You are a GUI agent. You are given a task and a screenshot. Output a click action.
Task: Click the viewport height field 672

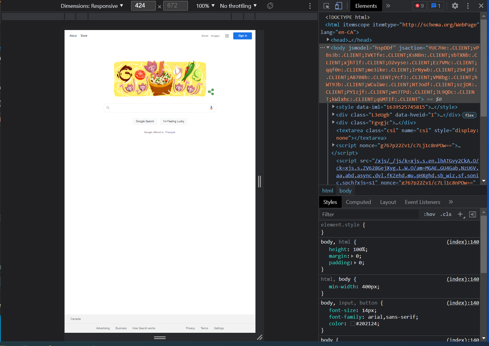tap(176, 6)
